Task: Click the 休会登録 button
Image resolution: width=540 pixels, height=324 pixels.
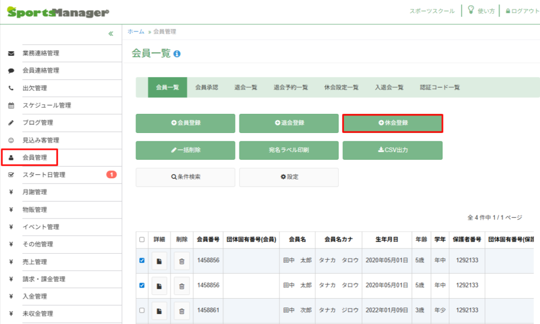Action: [392, 123]
